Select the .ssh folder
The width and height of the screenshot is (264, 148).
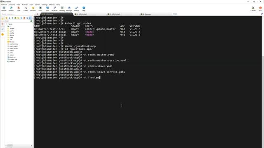tap(10, 39)
